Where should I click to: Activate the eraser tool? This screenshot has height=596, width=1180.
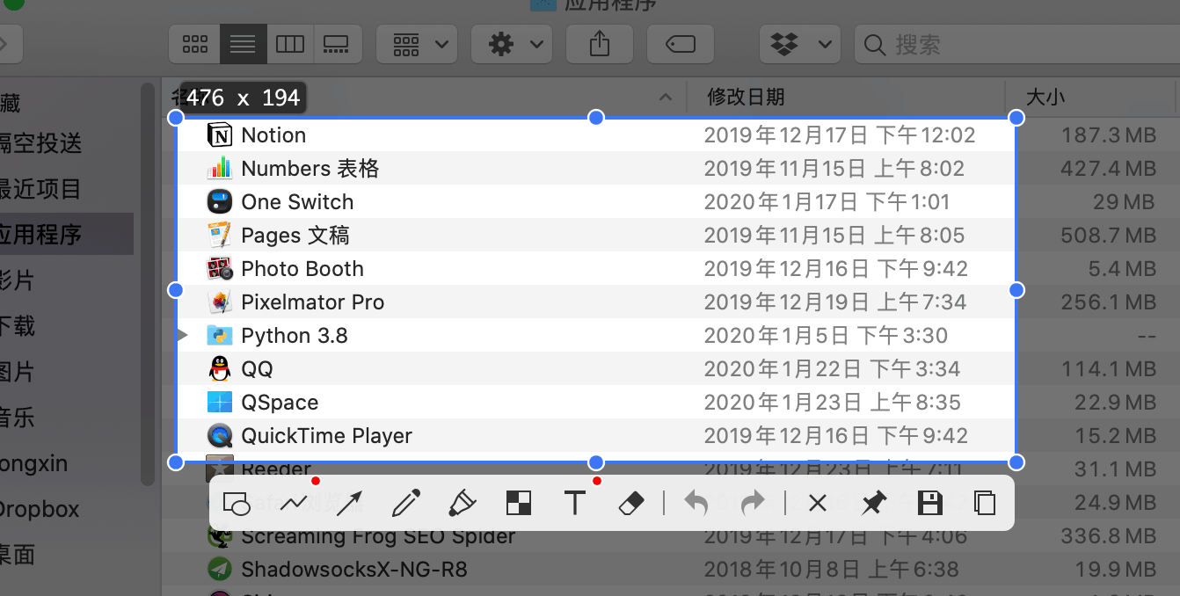tap(630, 503)
